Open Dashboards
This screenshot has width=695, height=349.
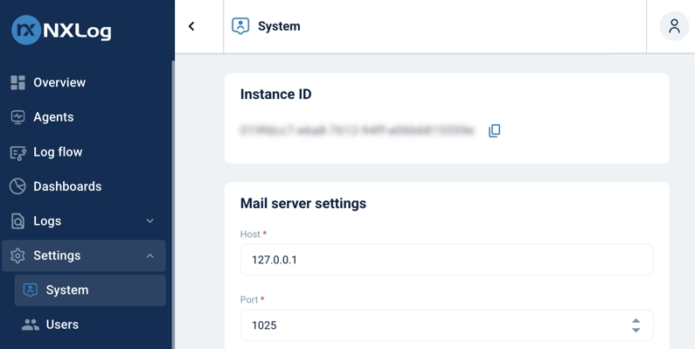pyautogui.click(x=67, y=186)
